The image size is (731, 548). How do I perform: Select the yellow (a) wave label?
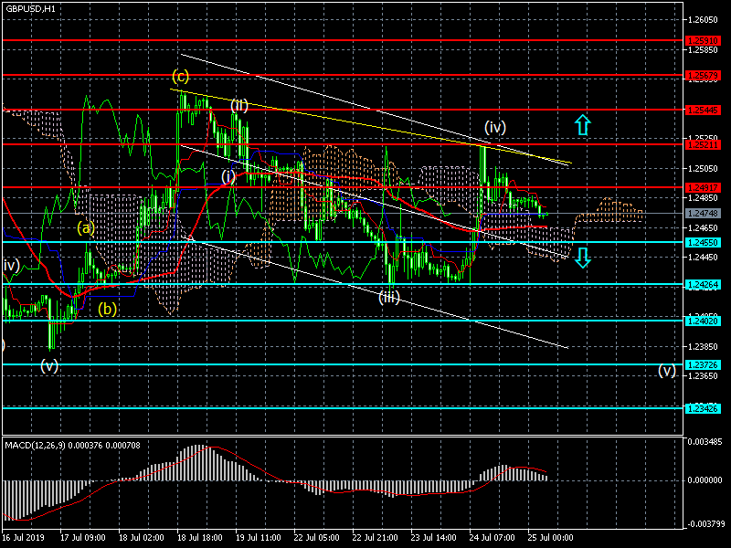[x=86, y=227]
